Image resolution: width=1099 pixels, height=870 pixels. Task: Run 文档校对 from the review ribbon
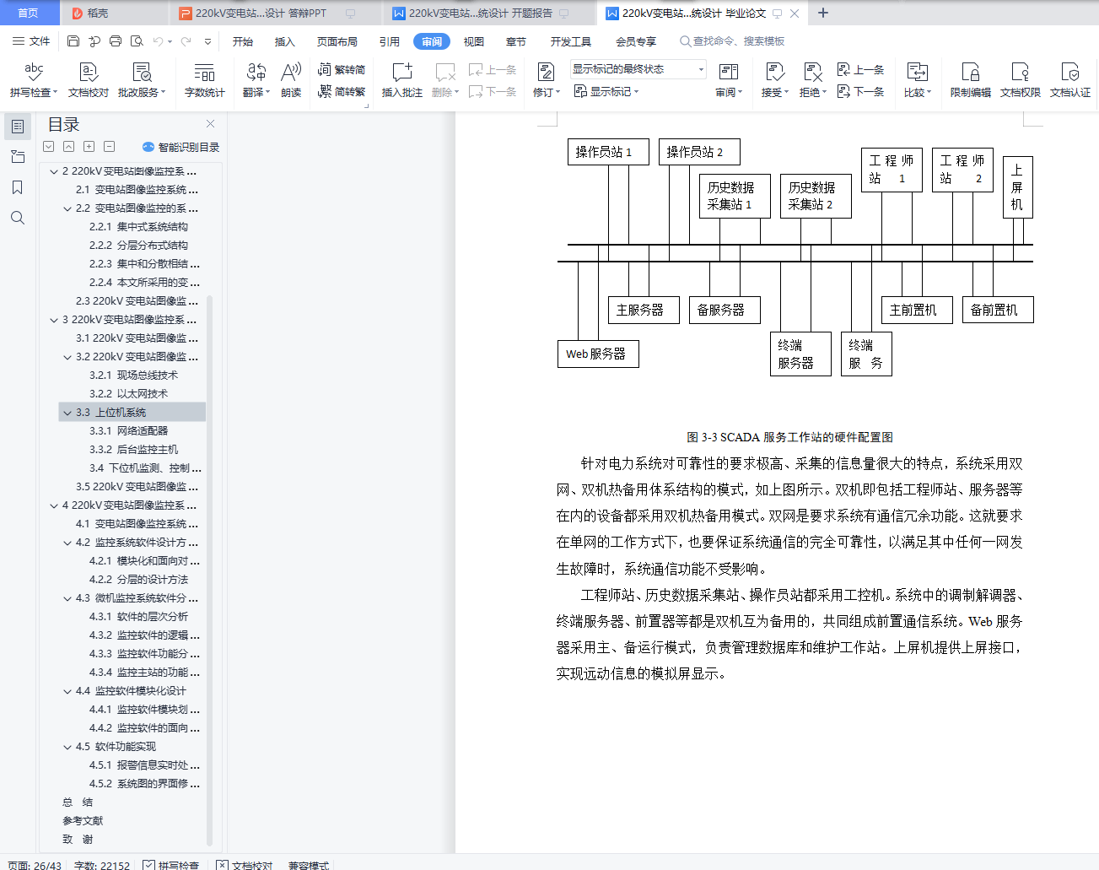point(89,80)
